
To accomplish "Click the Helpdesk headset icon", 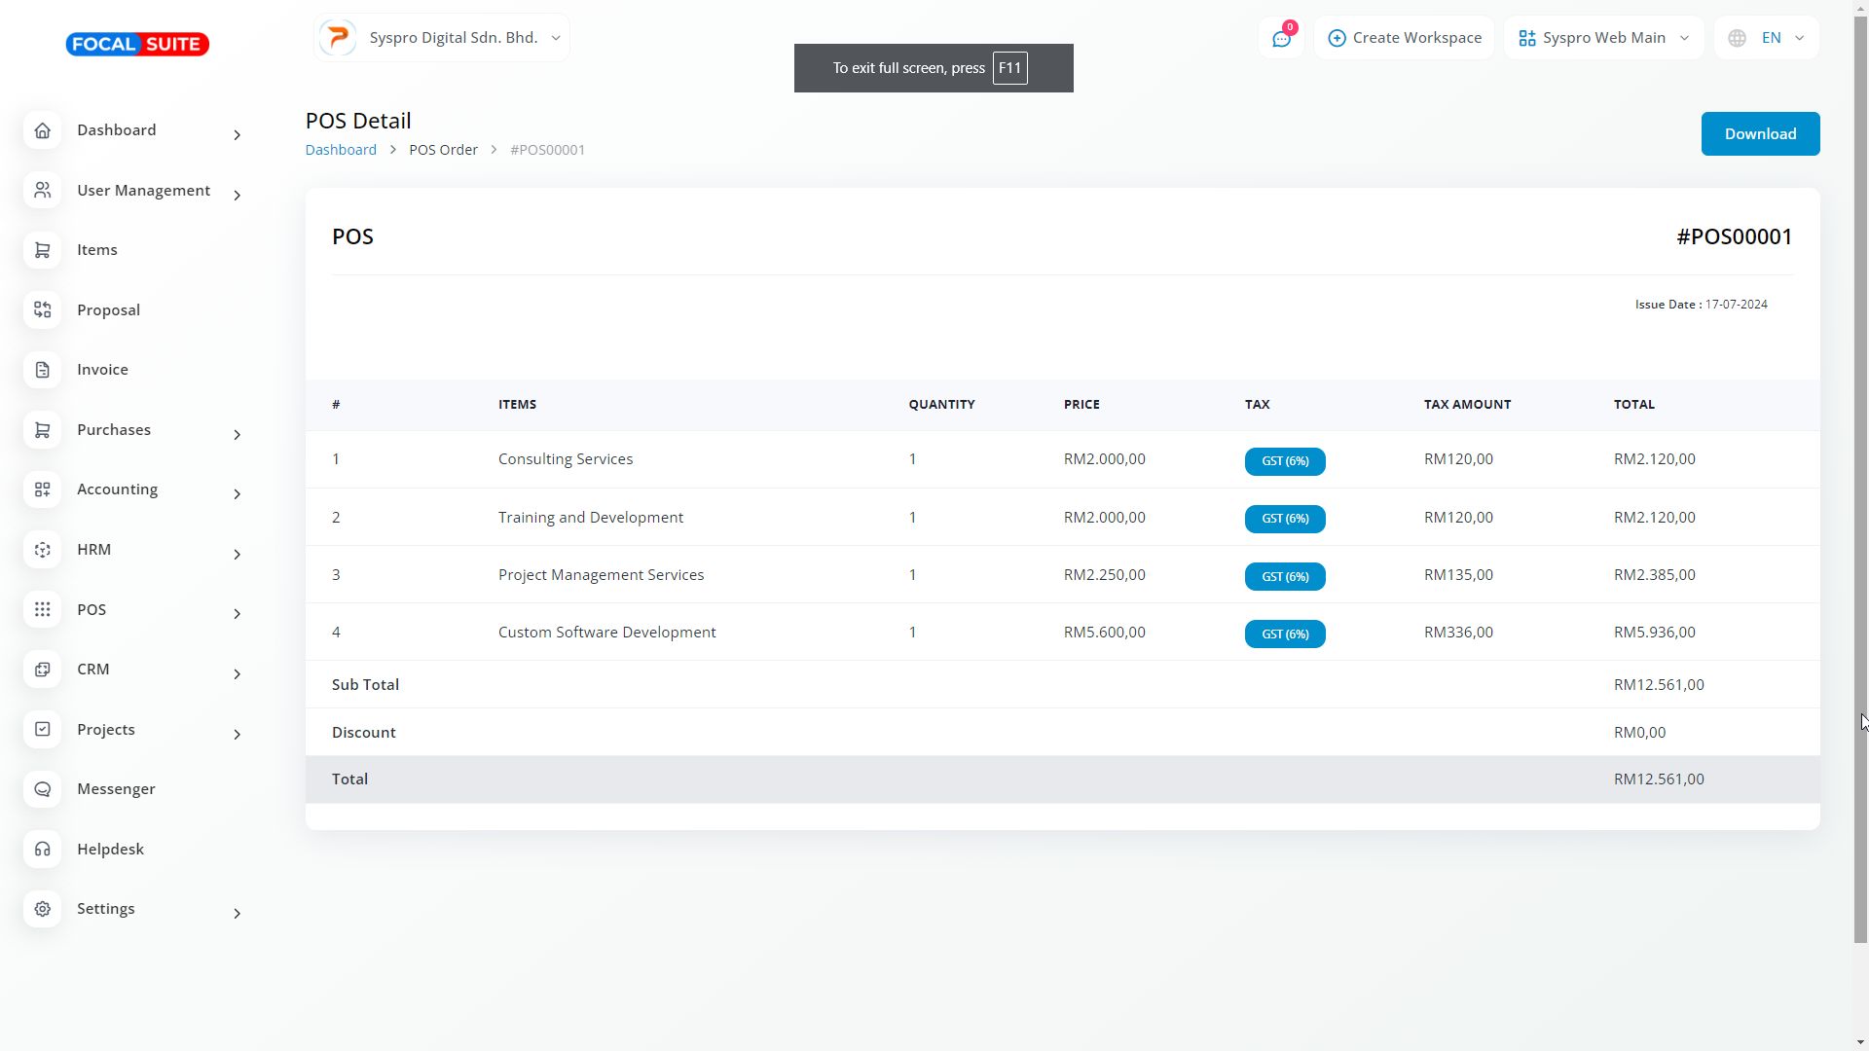I will click(x=42, y=850).
